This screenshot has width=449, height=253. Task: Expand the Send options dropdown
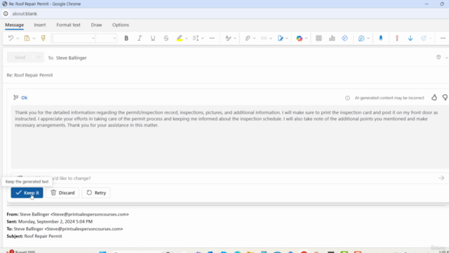pos(39,58)
